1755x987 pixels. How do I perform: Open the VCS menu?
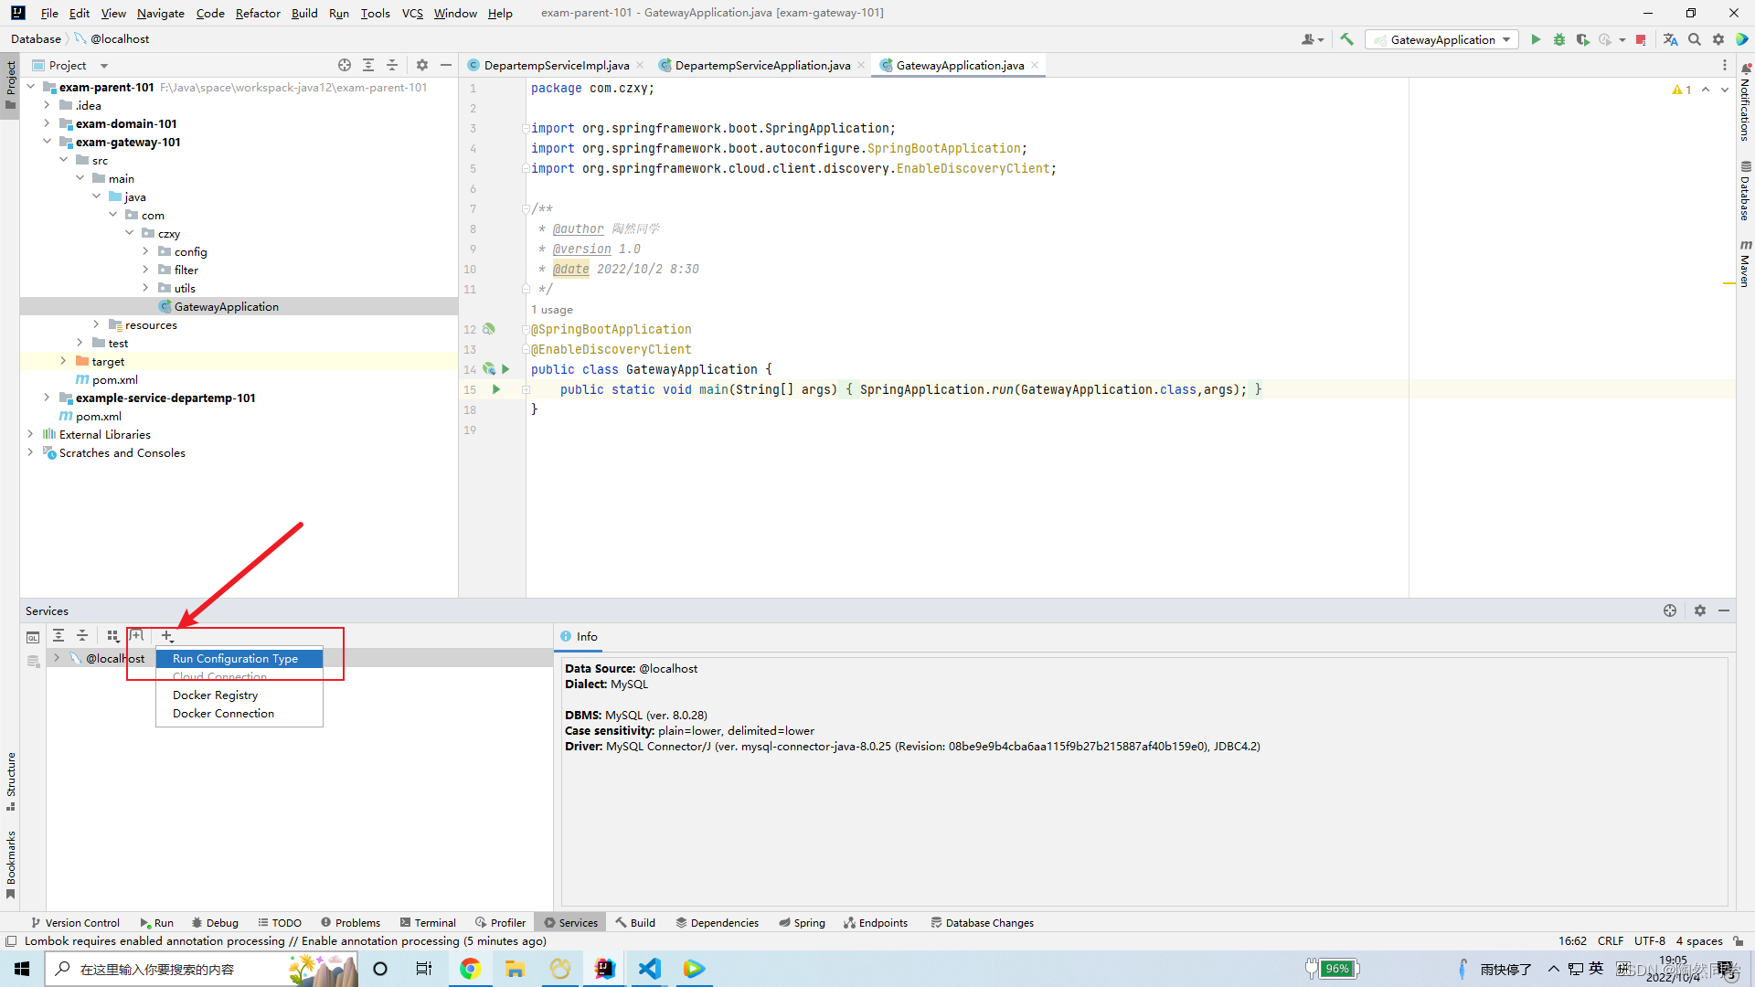coord(411,13)
